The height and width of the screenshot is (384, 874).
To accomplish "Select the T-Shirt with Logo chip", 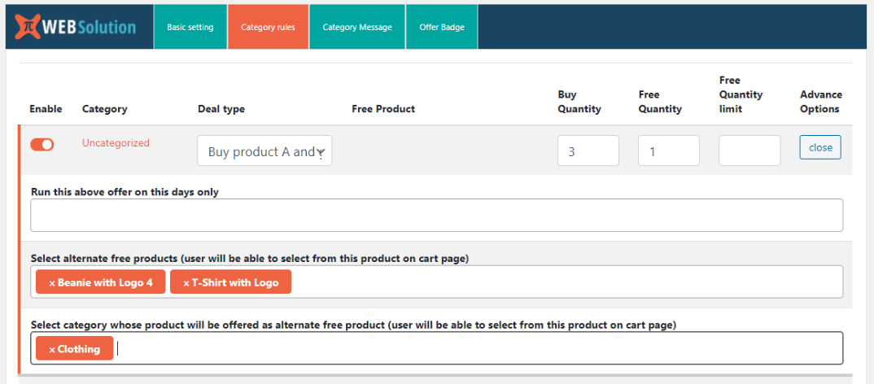I will [235, 283].
